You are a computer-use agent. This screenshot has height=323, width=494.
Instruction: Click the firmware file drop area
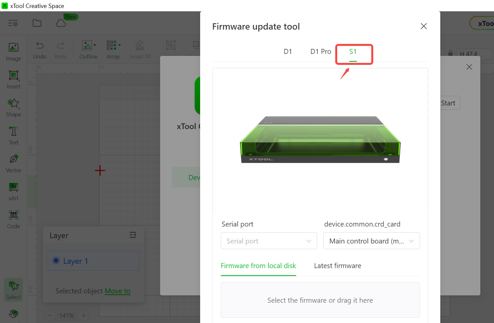coord(320,300)
